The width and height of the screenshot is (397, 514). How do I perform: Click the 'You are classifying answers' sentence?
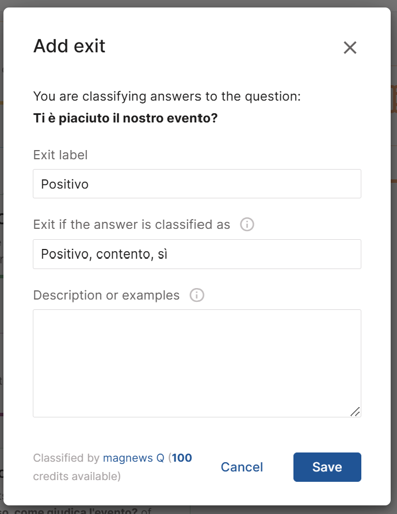point(167,97)
